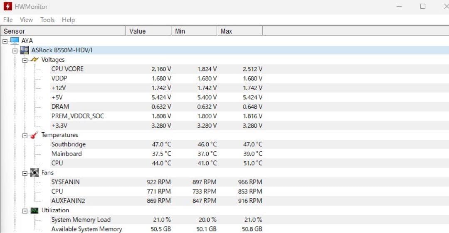Click the Temperatures thermometer icon
The height and width of the screenshot is (233, 449).
pos(35,135)
